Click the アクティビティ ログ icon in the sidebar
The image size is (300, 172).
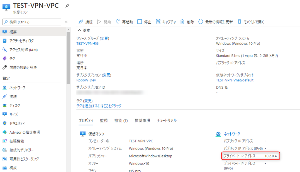tap(4, 41)
